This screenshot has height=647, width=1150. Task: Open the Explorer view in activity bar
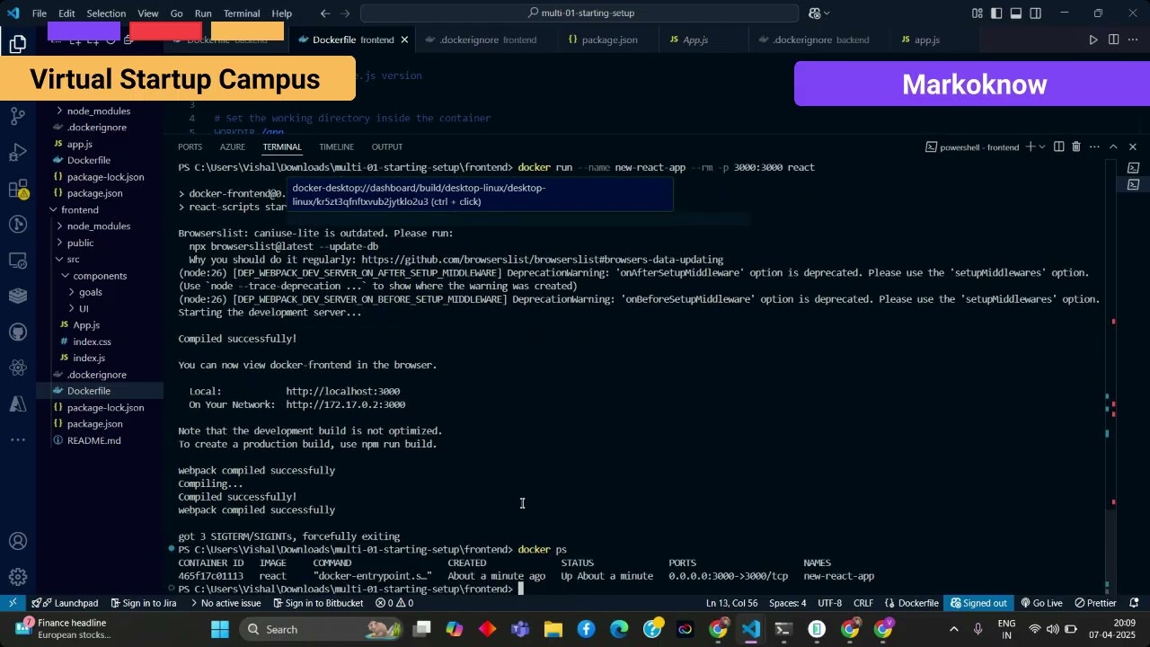point(18,43)
